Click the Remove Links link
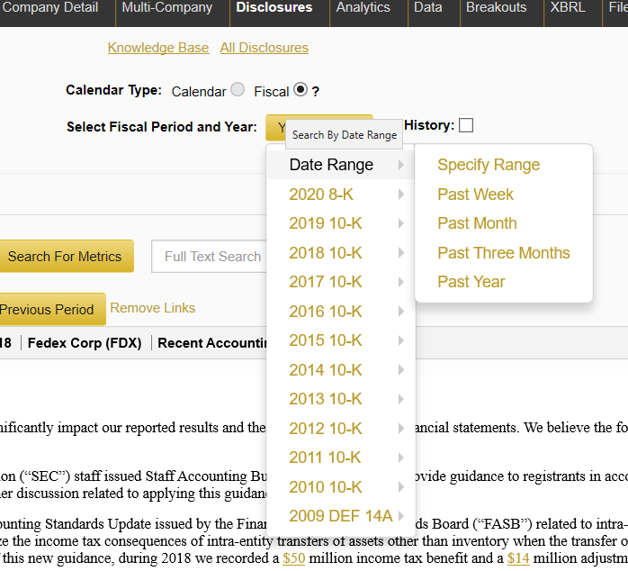Viewport: 628px width, 571px height. (x=152, y=308)
